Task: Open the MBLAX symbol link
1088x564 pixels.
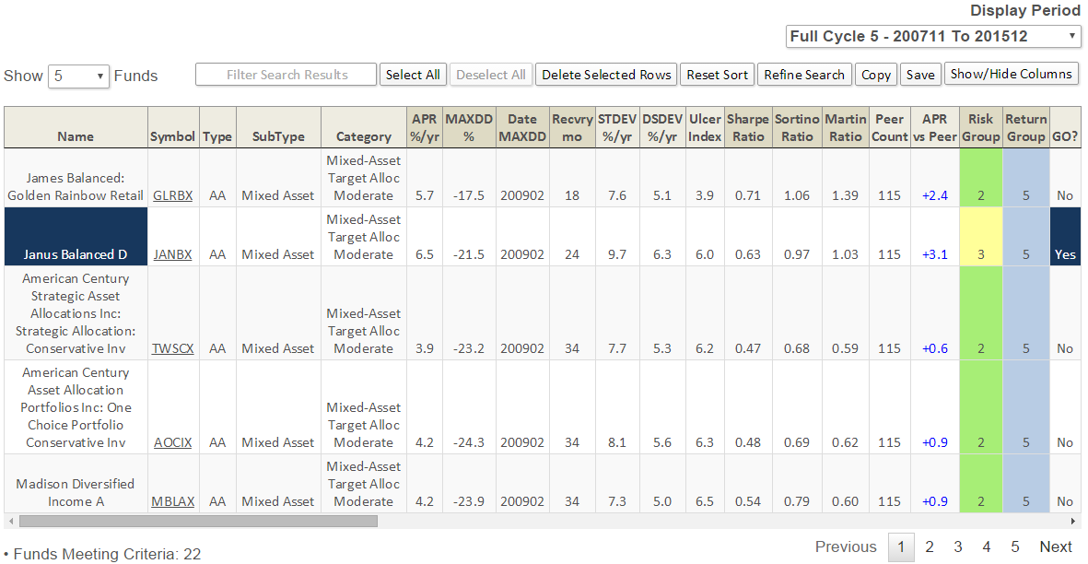Action: pos(172,501)
